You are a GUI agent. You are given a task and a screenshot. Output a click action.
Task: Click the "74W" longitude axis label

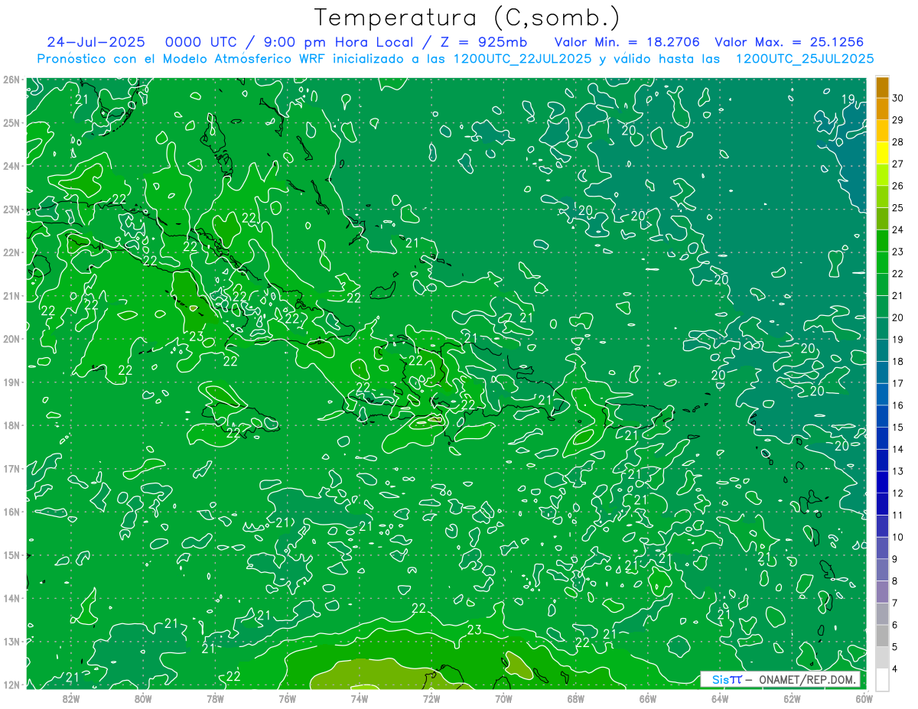(359, 698)
